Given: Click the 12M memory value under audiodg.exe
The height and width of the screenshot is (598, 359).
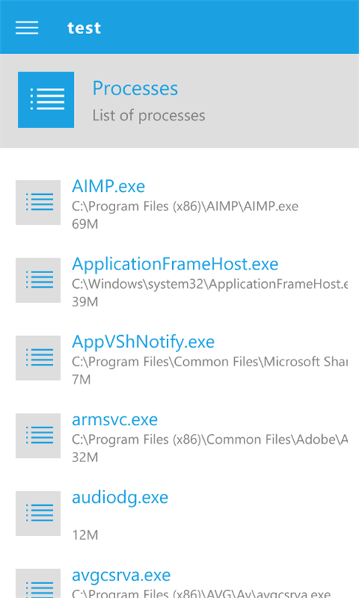Looking at the screenshot, I should pos(85,535).
